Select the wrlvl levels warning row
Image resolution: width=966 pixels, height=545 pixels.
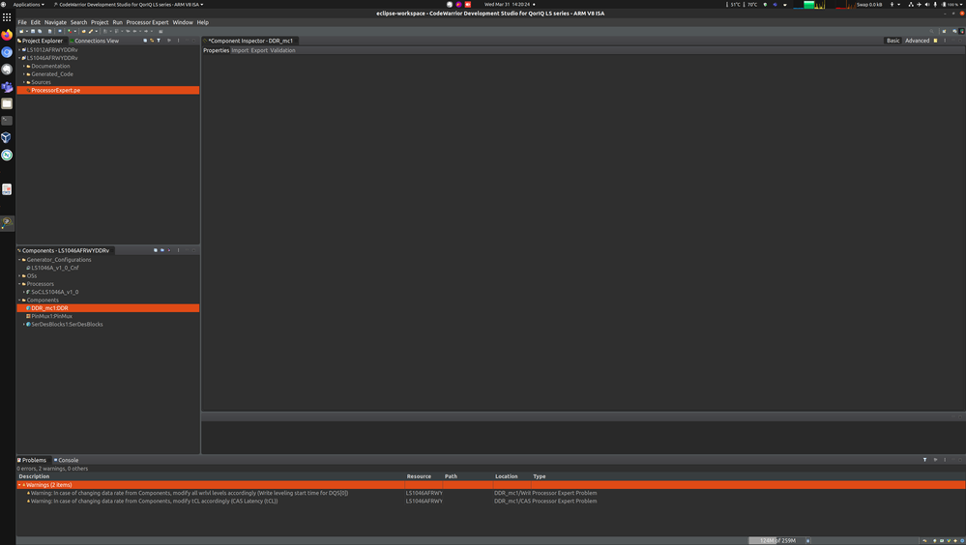(x=490, y=493)
